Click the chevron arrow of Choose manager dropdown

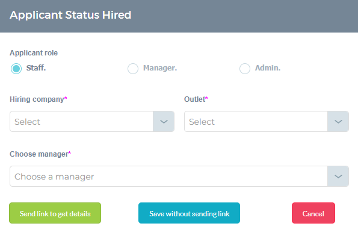coord(338,177)
